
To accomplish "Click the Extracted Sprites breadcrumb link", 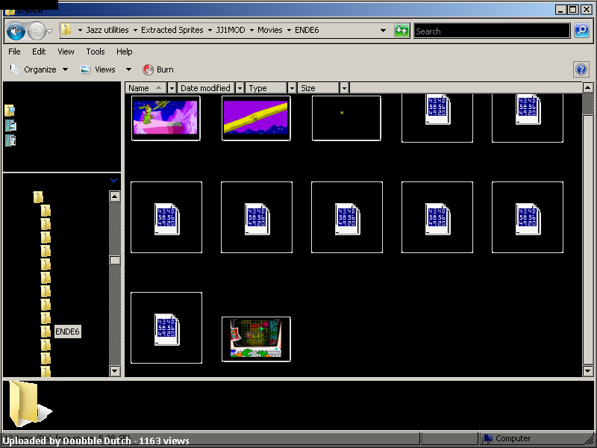I will coord(172,31).
